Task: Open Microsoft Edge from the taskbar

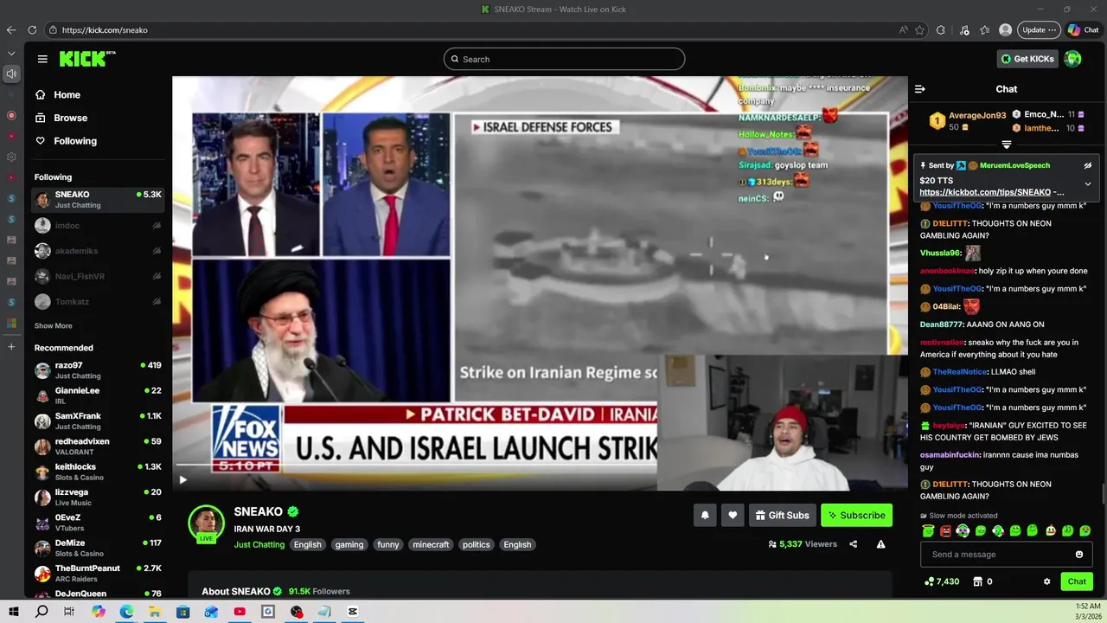Action: (x=126, y=612)
